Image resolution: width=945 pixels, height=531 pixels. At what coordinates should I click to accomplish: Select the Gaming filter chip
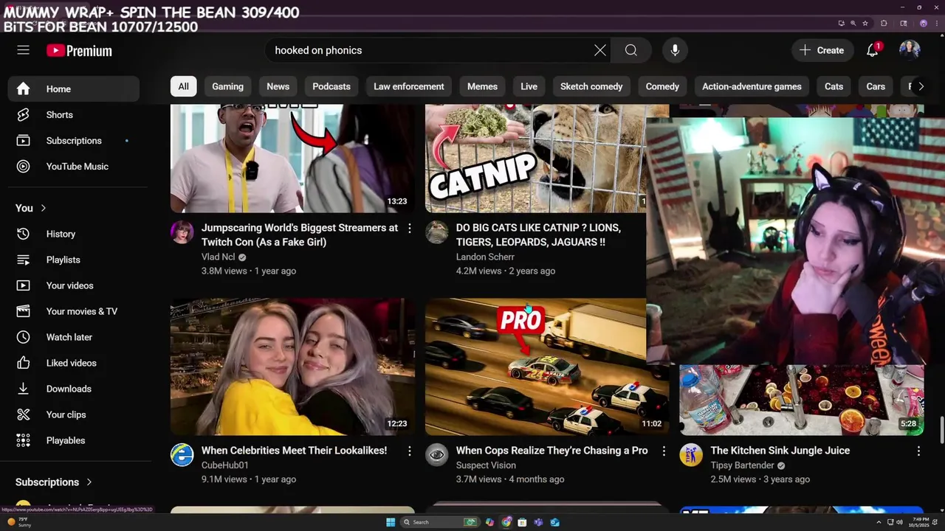[227, 86]
